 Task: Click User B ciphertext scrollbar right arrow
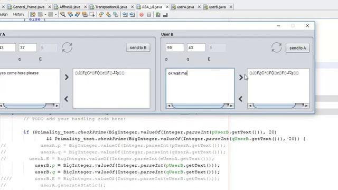tap(306, 106)
